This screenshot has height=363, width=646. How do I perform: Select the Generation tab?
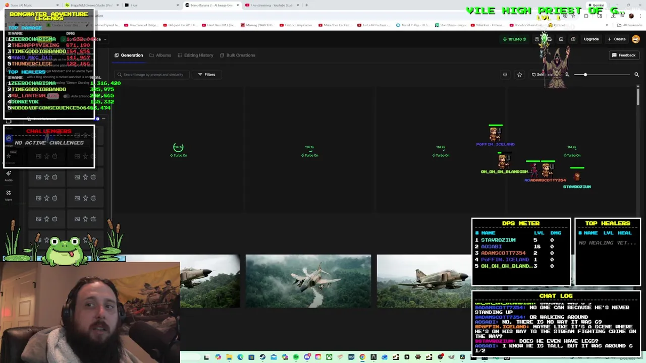[x=129, y=55]
